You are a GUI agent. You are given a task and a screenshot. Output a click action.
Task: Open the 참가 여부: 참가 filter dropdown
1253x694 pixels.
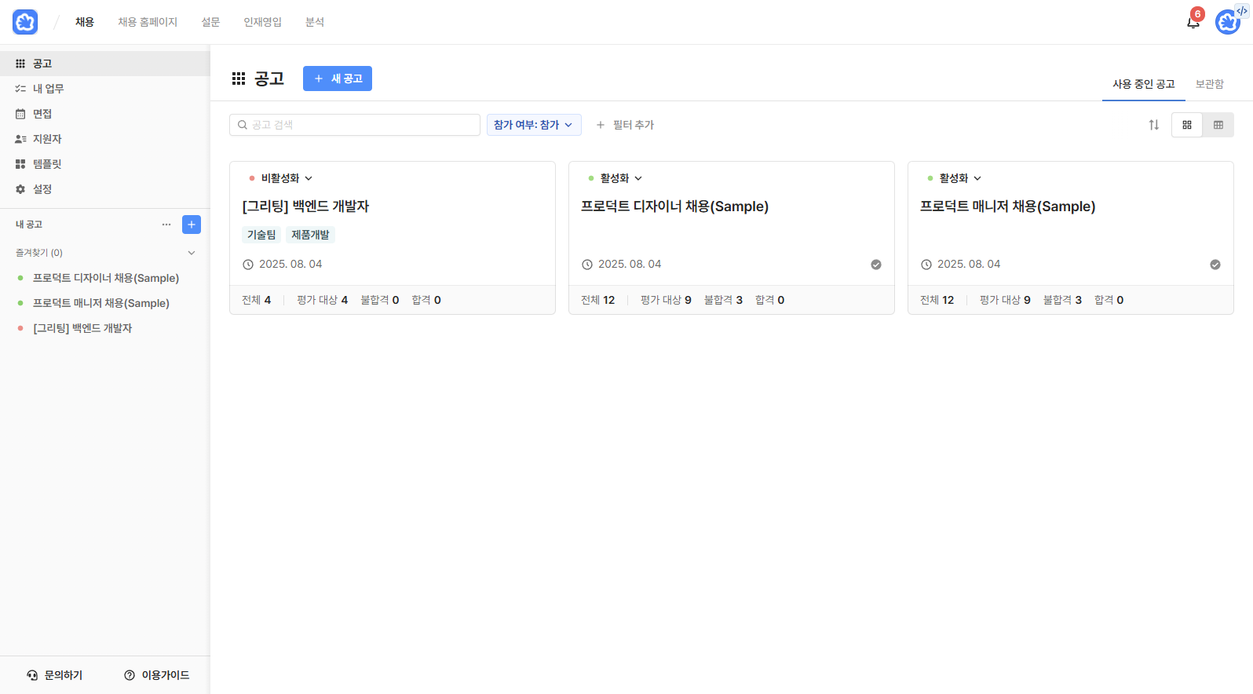[x=534, y=125]
